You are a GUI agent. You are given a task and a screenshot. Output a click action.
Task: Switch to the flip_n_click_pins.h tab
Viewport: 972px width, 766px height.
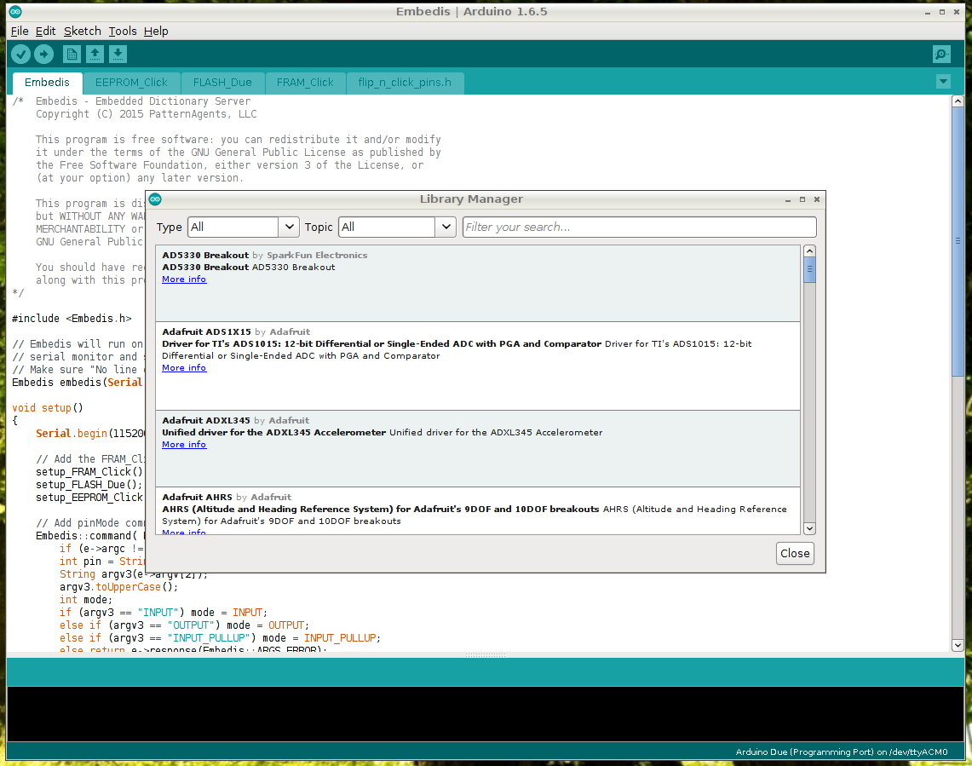[405, 83]
